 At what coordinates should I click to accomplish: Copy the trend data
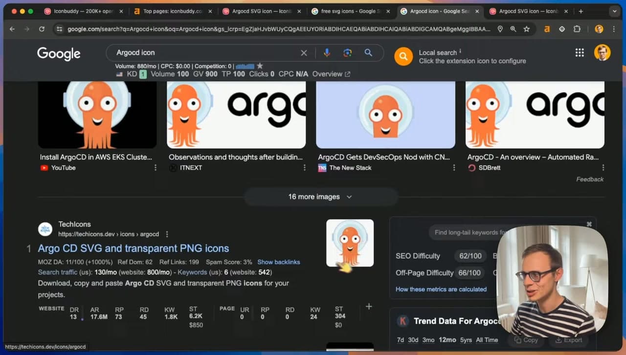pyautogui.click(x=527, y=340)
